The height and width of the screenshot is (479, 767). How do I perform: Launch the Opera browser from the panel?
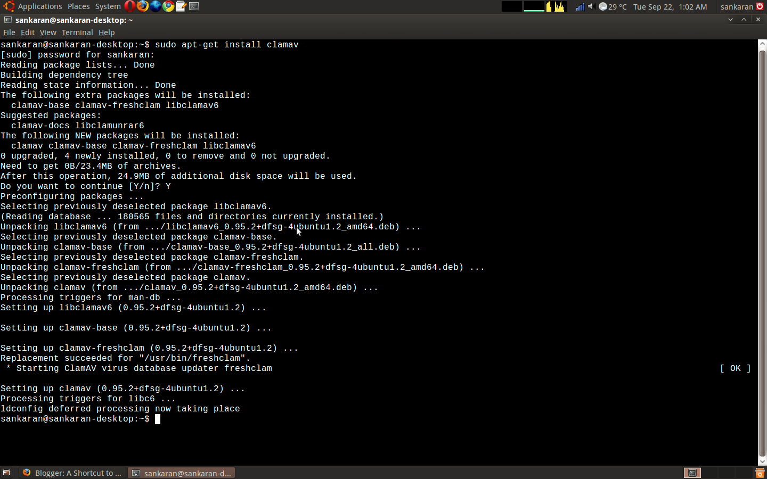(x=130, y=6)
